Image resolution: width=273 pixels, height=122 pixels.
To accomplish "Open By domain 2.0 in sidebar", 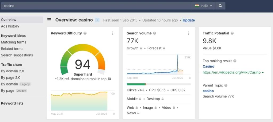I will click(13, 71).
